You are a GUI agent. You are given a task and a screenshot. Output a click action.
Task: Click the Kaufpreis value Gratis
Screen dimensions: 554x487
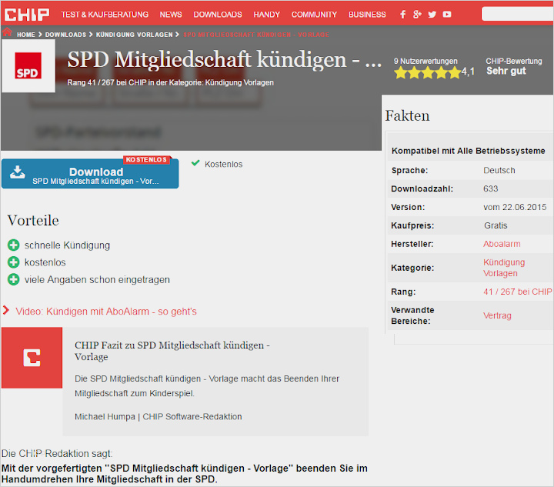pos(496,225)
